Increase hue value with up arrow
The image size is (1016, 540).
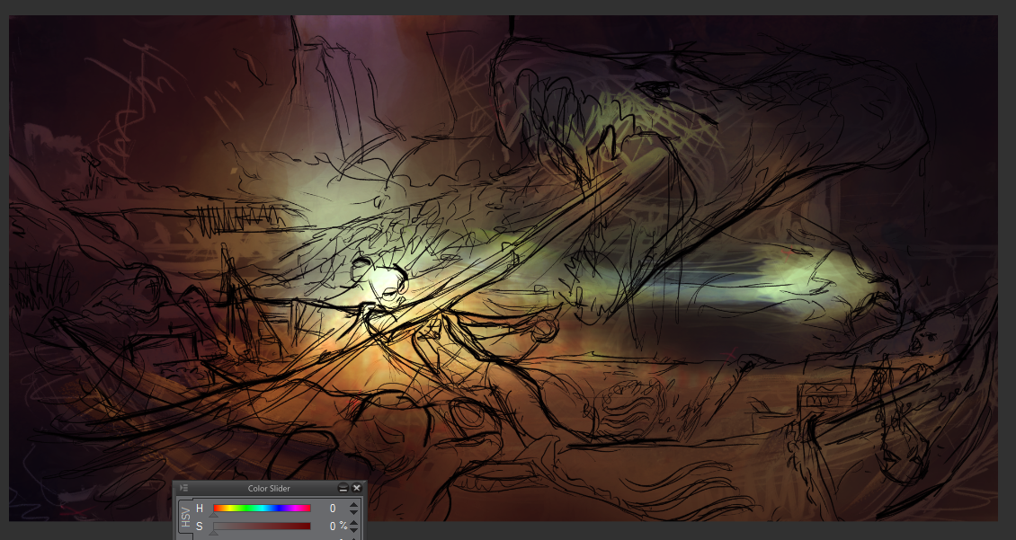tap(353, 504)
